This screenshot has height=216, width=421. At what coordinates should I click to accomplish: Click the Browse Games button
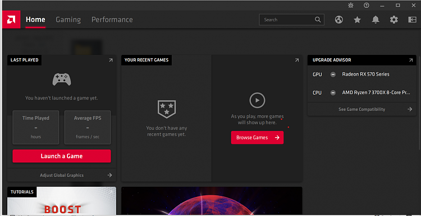tap(257, 138)
